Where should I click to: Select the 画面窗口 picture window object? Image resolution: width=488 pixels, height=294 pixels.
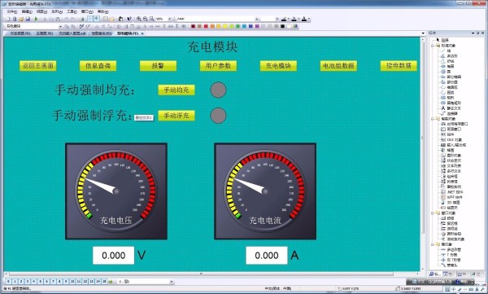pyautogui.click(x=451, y=129)
